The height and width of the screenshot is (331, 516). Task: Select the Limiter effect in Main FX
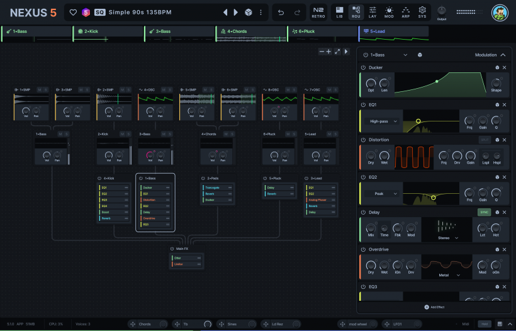tap(186, 264)
